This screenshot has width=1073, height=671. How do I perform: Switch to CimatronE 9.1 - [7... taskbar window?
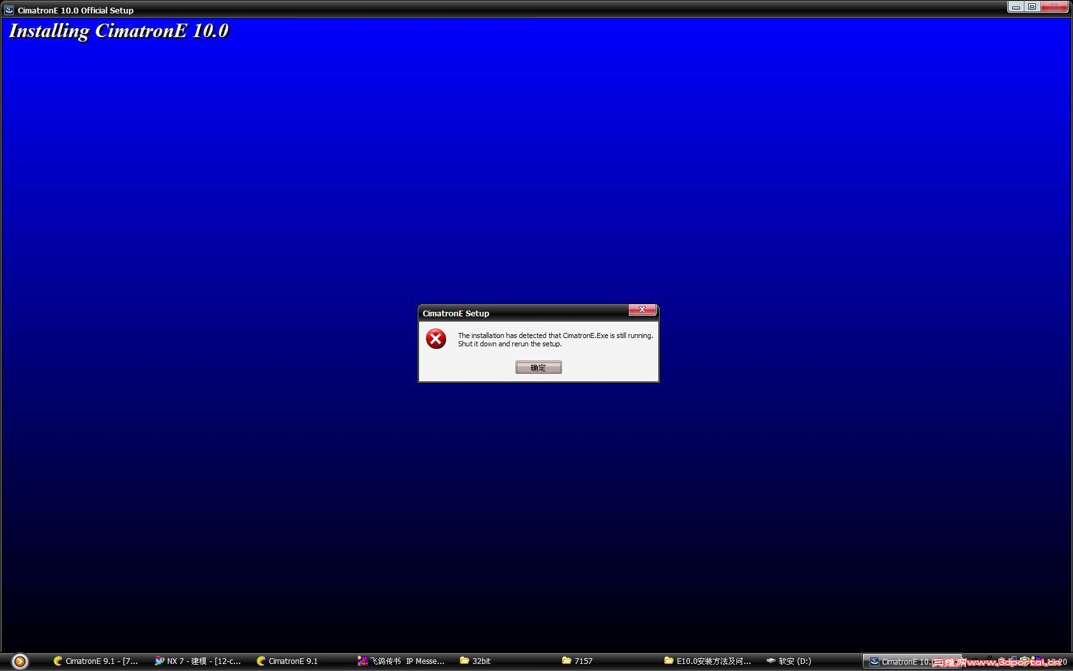click(x=96, y=661)
